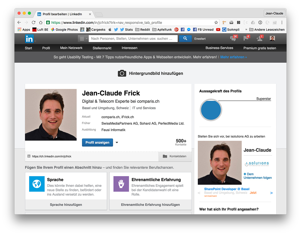Screen dimensions: 301x235
Task: Open the Profil menu item
Action: coord(46,48)
